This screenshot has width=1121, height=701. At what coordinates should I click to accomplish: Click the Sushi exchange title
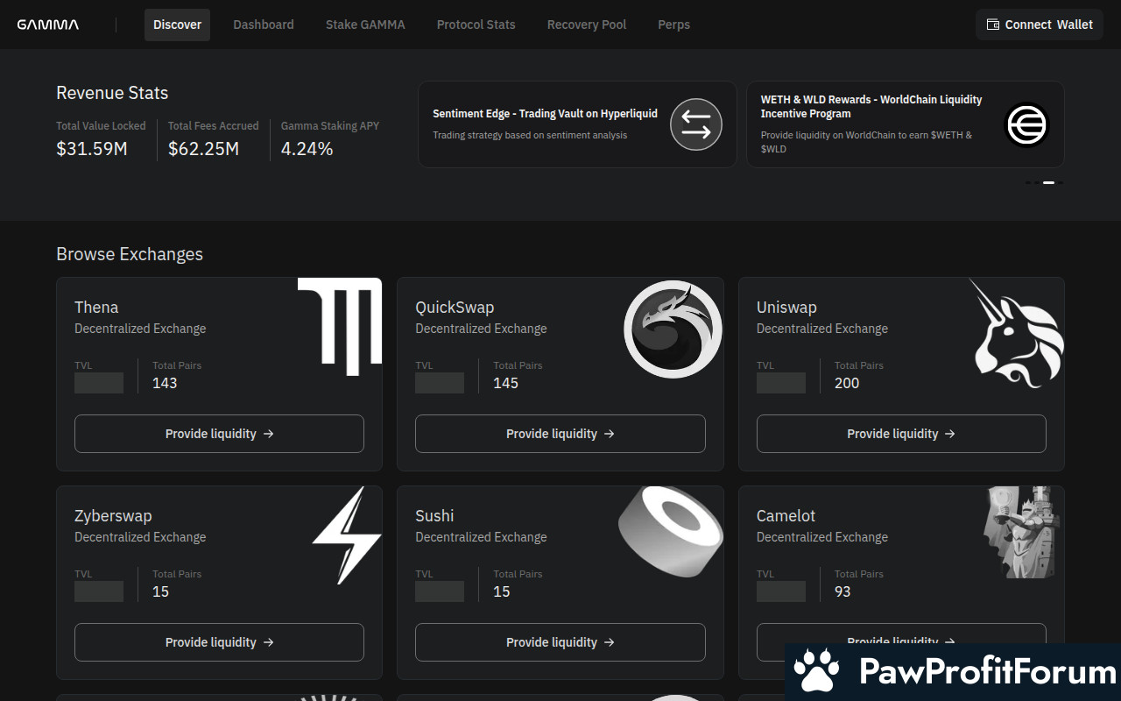coord(434,516)
